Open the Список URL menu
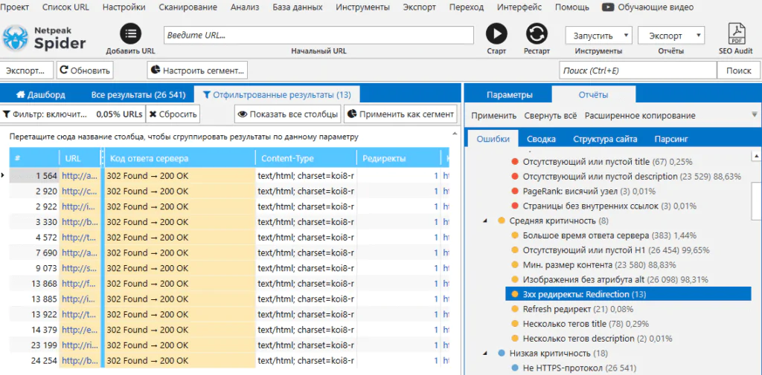 click(x=66, y=7)
